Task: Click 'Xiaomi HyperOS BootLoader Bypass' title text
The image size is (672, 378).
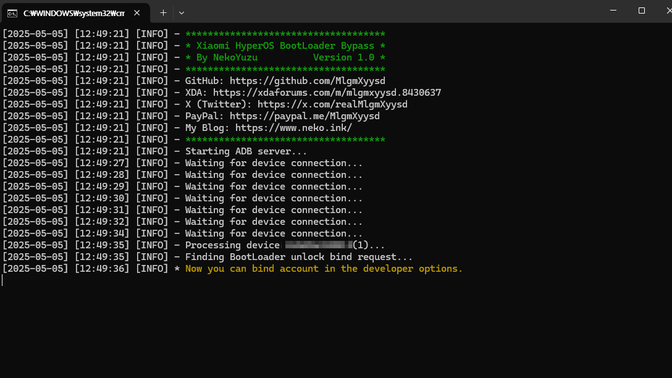Action: pos(285,46)
